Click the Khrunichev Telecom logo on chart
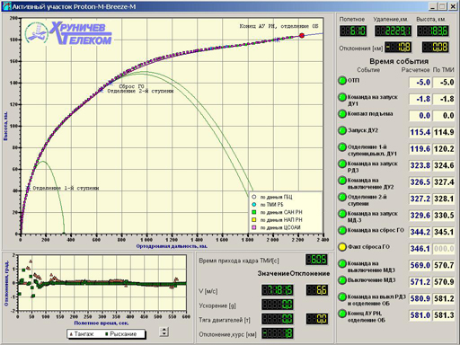Image resolution: width=460 pixels, height=345 pixels. coord(68,32)
